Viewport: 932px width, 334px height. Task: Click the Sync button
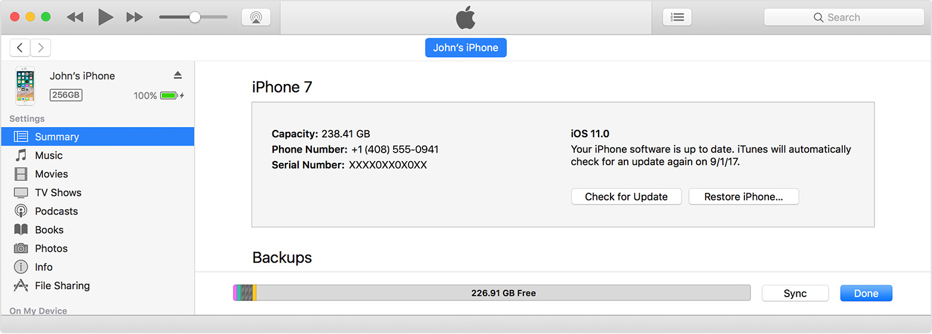pyautogui.click(x=795, y=293)
